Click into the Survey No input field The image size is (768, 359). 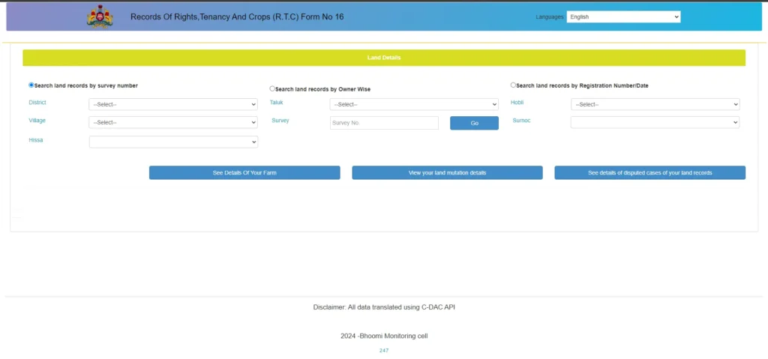click(x=384, y=123)
